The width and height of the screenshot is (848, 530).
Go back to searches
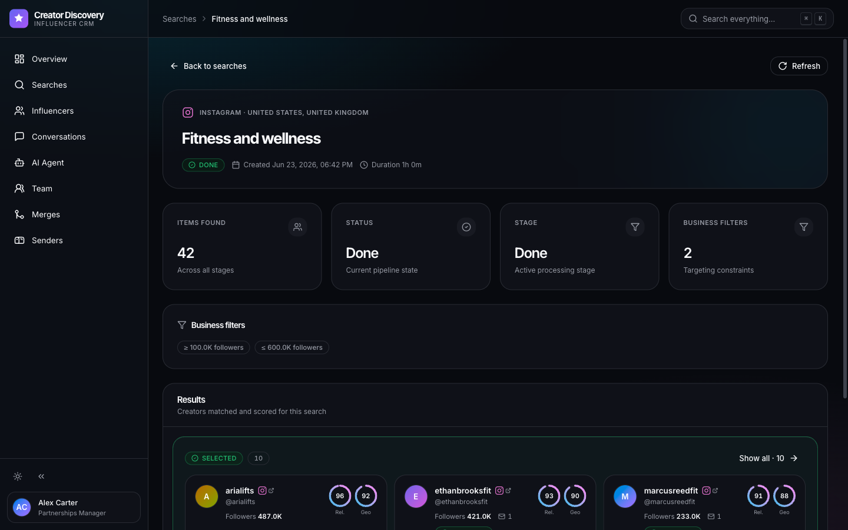tap(208, 66)
